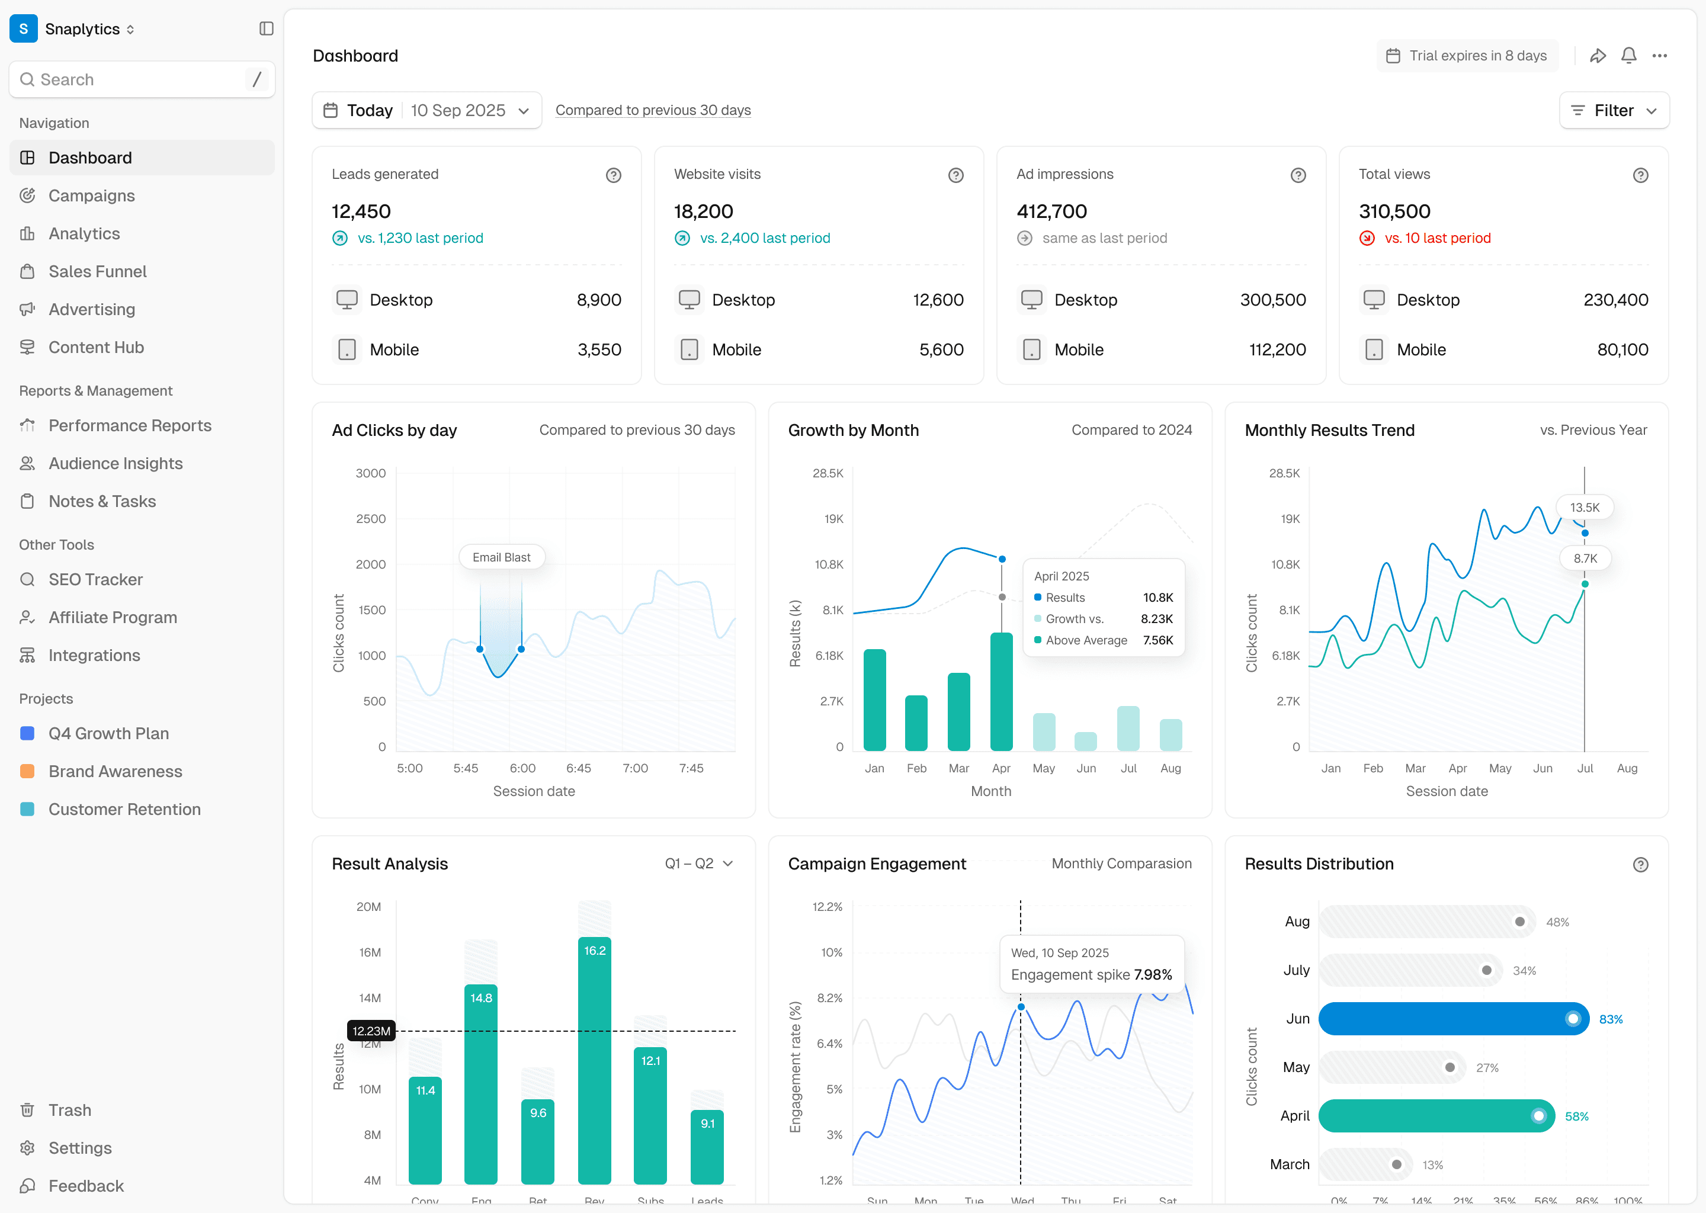1706x1213 pixels.
Task: Change the Q1 – Q2 range selector
Action: point(698,864)
